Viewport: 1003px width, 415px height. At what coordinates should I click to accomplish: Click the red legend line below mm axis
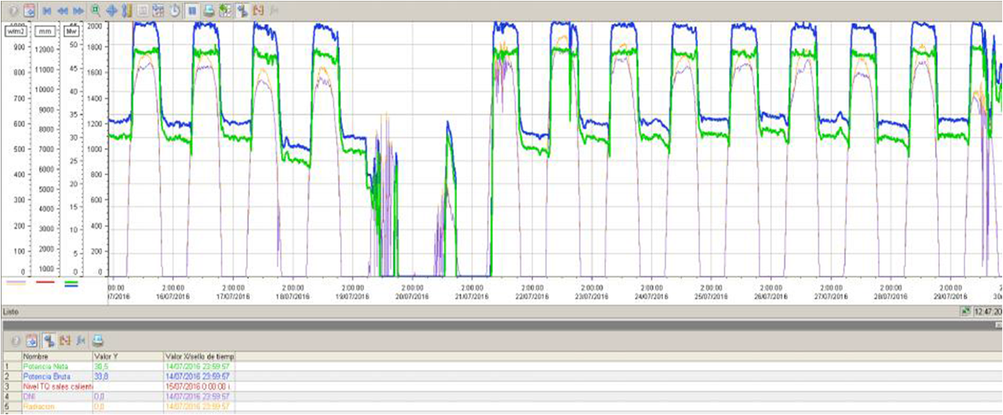[45, 282]
